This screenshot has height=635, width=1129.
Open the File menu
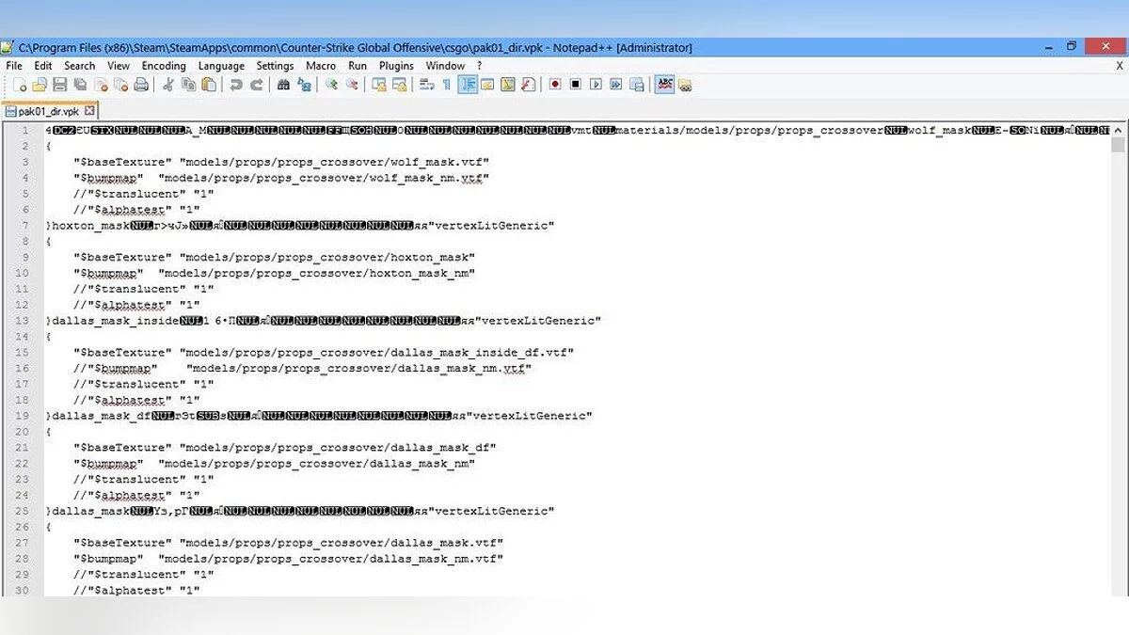14,66
